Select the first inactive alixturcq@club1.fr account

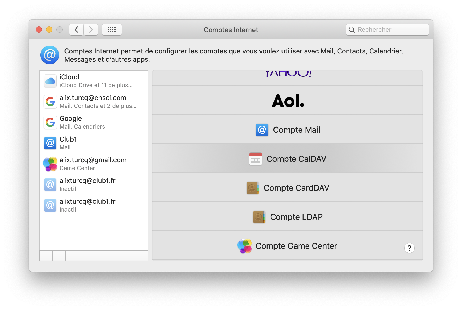94,185
